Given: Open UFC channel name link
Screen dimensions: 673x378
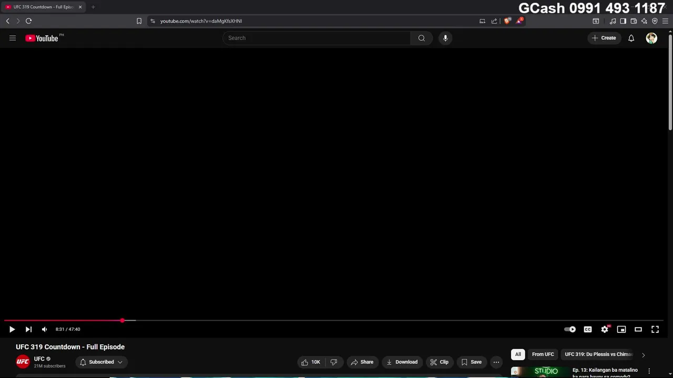Looking at the screenshot, I should [x=39, y=359].
